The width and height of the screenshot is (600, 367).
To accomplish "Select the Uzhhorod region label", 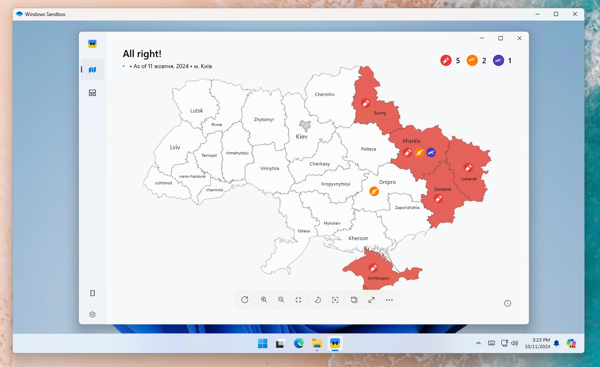I will [163, 183].
